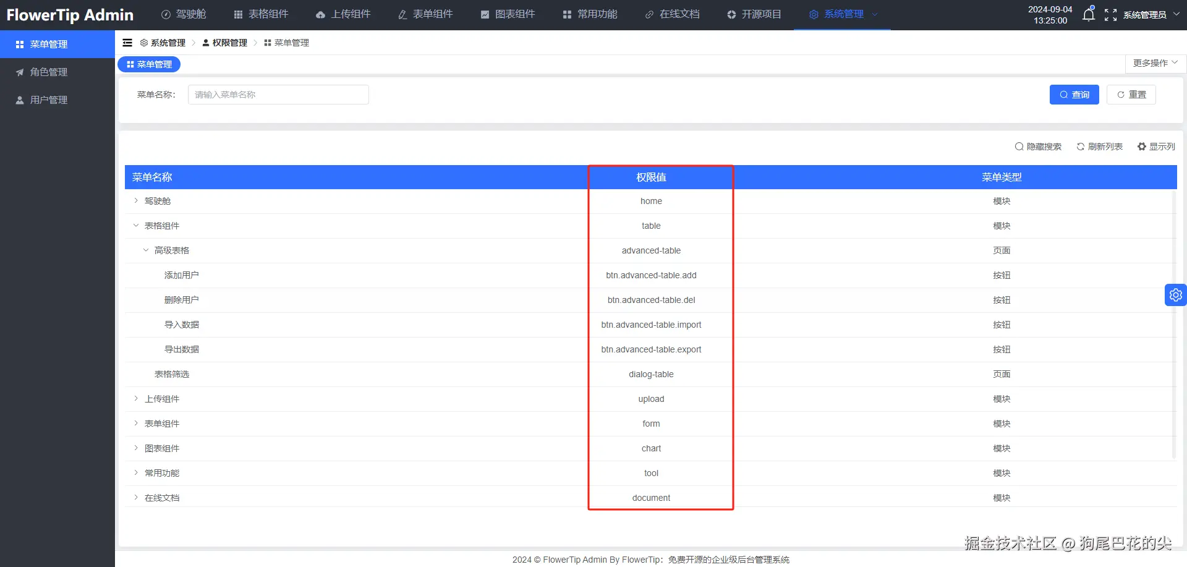Open 常用功能 top menu
The width and height of the screenshot is (1187, 567).
point(590,14)
